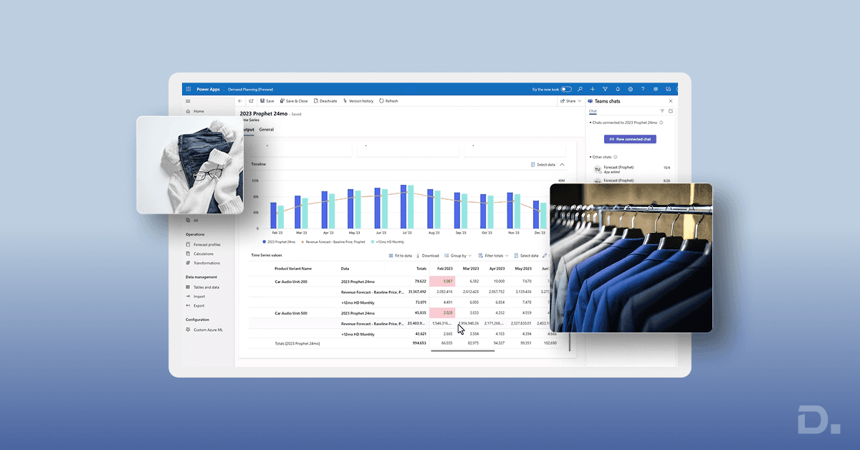Switch to the General tab
The height and width of the screenshot is (450, 860).
pos(267,130)
